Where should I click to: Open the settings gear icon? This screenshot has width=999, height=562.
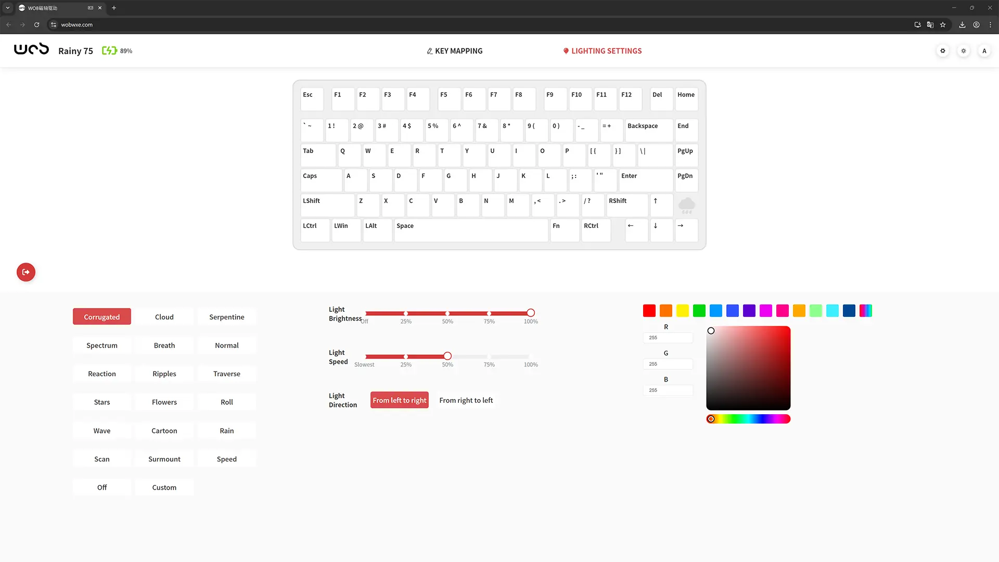pos(943,51)
